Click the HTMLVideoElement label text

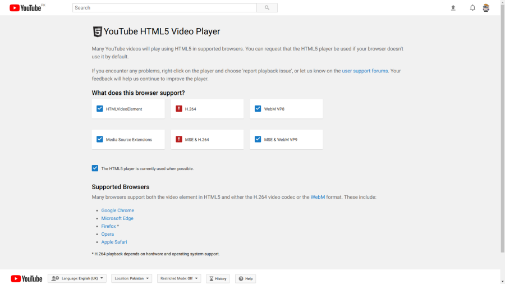[x=124, y=109]
